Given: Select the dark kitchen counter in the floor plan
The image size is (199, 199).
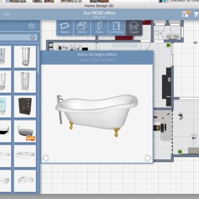Looking at the screenshot, I should point(167,87).
